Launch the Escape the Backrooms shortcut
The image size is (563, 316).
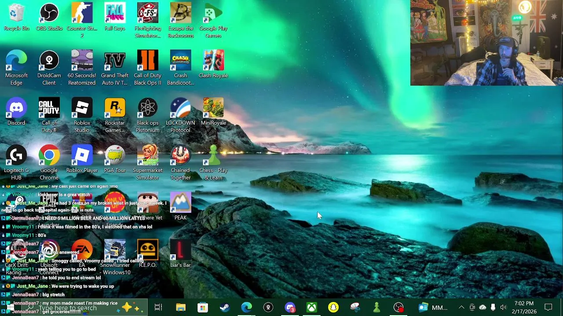click(180, 21)
